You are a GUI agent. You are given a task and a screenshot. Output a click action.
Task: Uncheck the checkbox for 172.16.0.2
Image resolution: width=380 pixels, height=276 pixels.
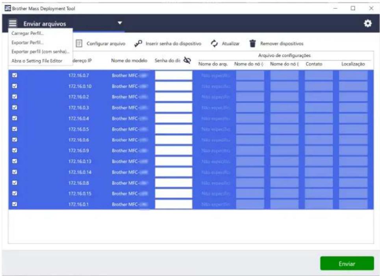[15, 97]
